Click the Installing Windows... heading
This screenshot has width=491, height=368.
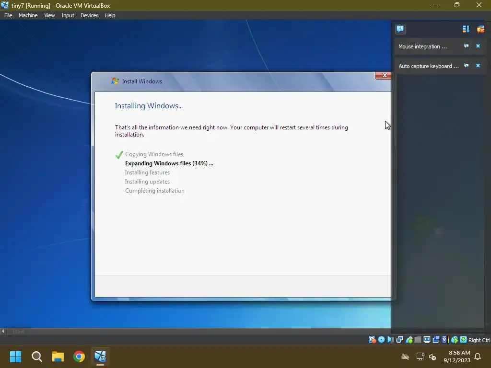point(149,106)
